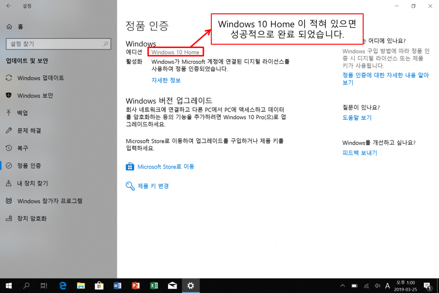Click the Go to Microsoft Store link
Image resolution: width=439 pixels, height=293 pixels.
(166, 167)
